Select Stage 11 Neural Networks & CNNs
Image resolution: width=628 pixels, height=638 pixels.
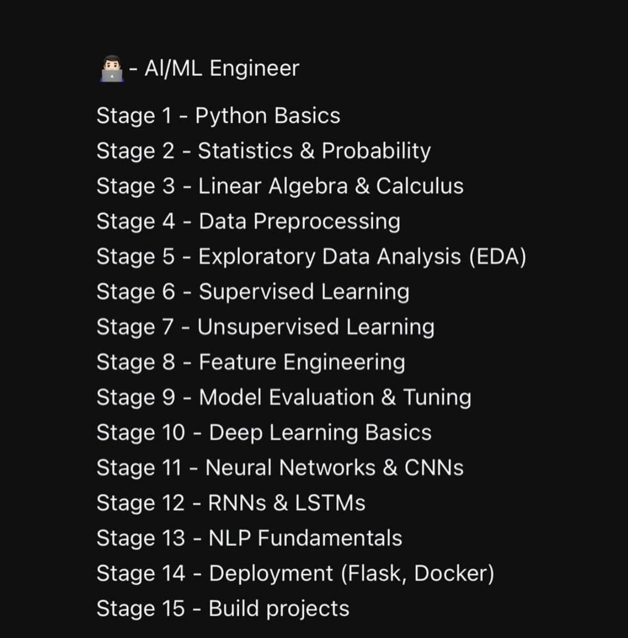tap(280, 468)
